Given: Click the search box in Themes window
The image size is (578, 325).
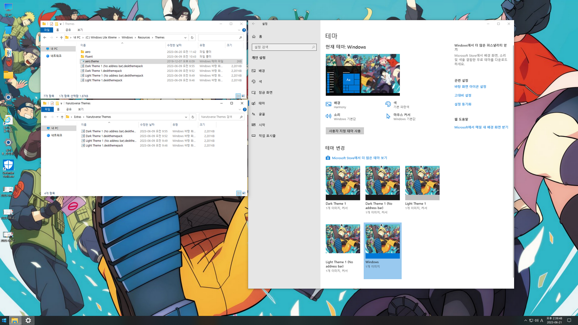Looking at the screenshot, I should (x=220, y=37).
